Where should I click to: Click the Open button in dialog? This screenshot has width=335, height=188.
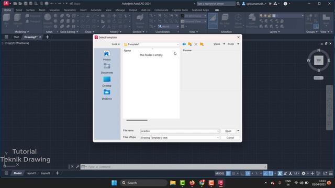click(228, 131)
